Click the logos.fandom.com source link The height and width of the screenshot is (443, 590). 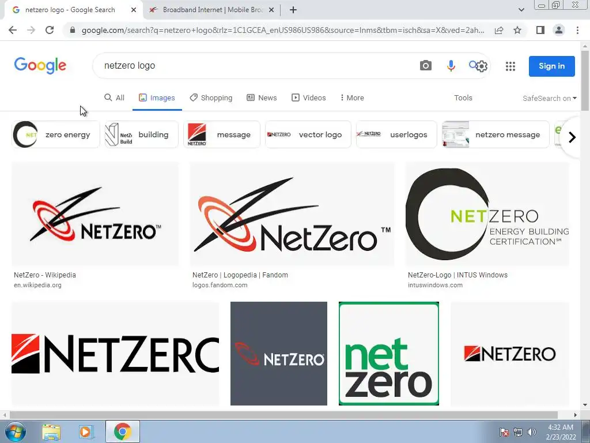(220, 285)
